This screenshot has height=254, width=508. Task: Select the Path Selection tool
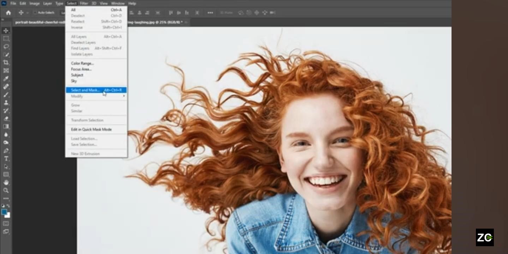(x=6, y=167)
